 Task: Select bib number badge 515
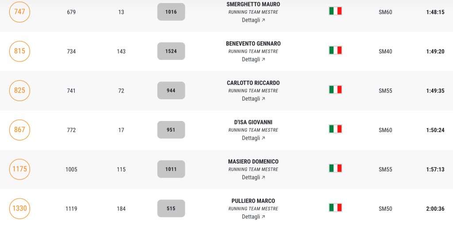[x=171, y=208]
